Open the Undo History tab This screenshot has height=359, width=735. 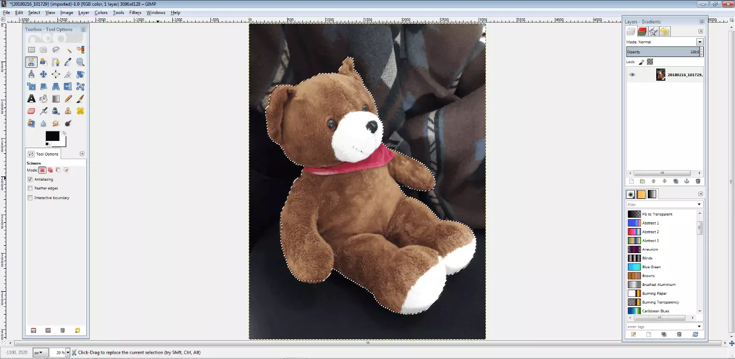click(664, 31)
